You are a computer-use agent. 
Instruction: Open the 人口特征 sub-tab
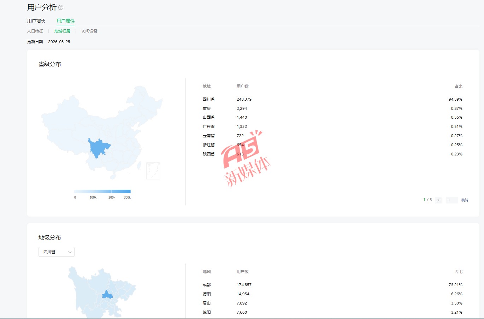point(35,31)
